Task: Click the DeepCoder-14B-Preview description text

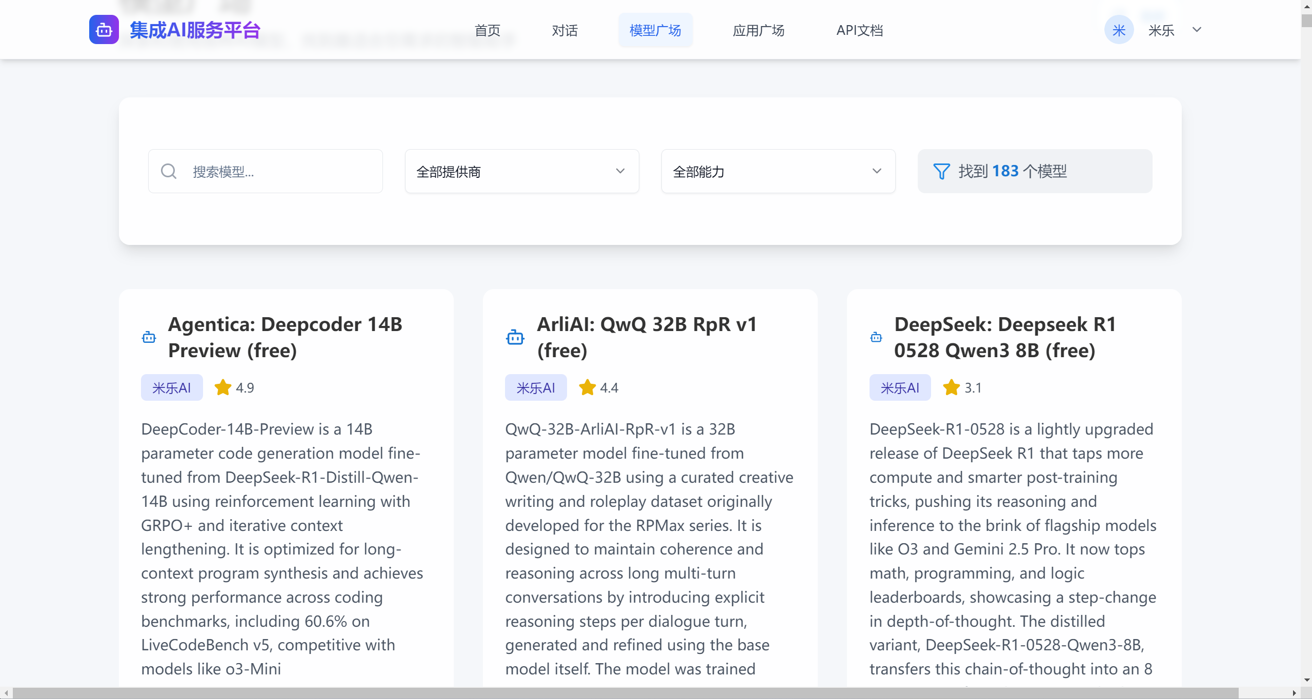Action: [x=282, y=548]
